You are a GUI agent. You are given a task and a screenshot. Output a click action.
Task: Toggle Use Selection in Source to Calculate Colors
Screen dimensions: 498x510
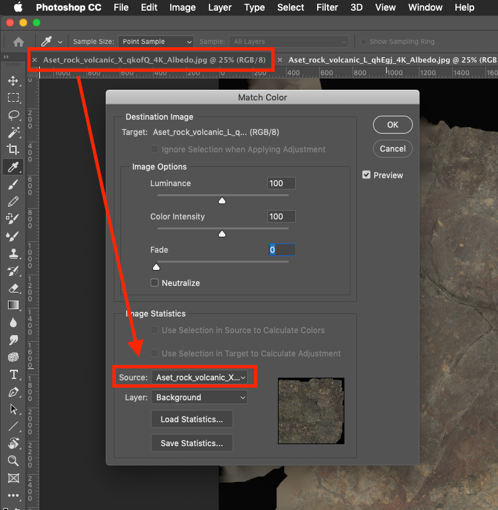[154, 330]
